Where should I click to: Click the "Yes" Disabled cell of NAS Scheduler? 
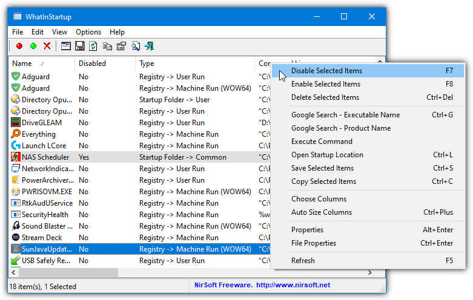[x=84, y=157]
